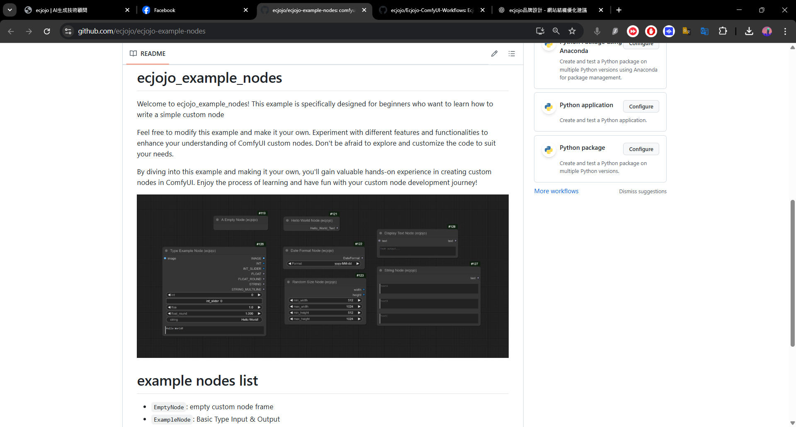
Task: Click the Python logo on Python package card
Action: [548, 150]
